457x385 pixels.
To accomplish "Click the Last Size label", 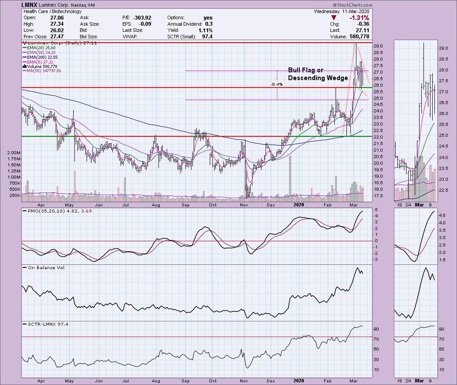I will coord(133,30).
